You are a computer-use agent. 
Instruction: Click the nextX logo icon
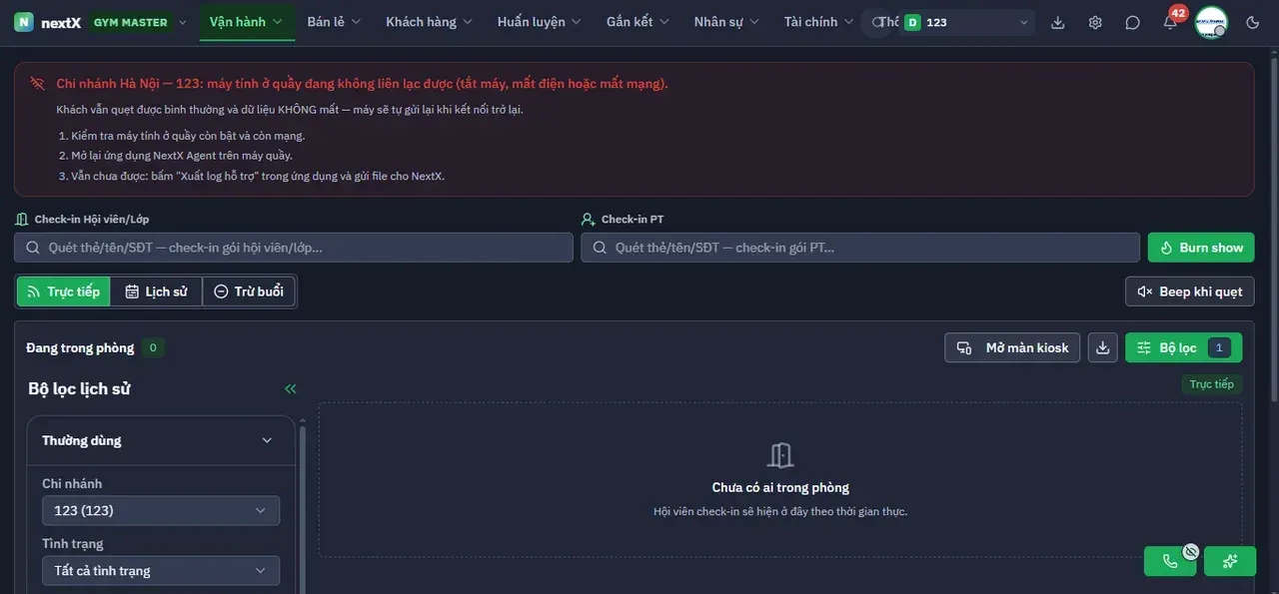pos(24,22)
